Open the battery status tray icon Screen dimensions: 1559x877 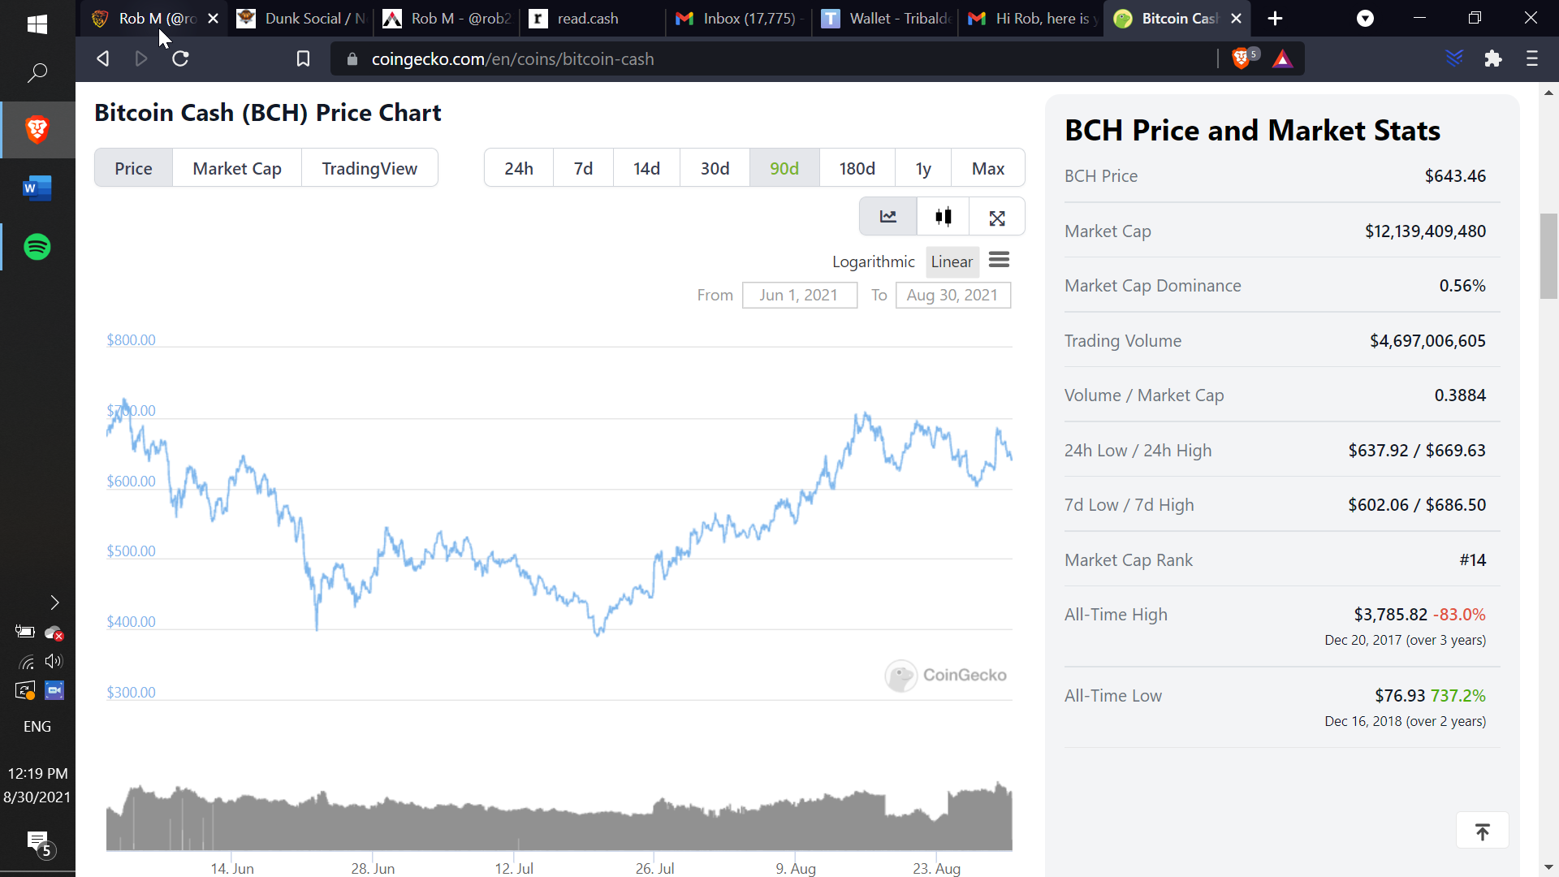25,632
